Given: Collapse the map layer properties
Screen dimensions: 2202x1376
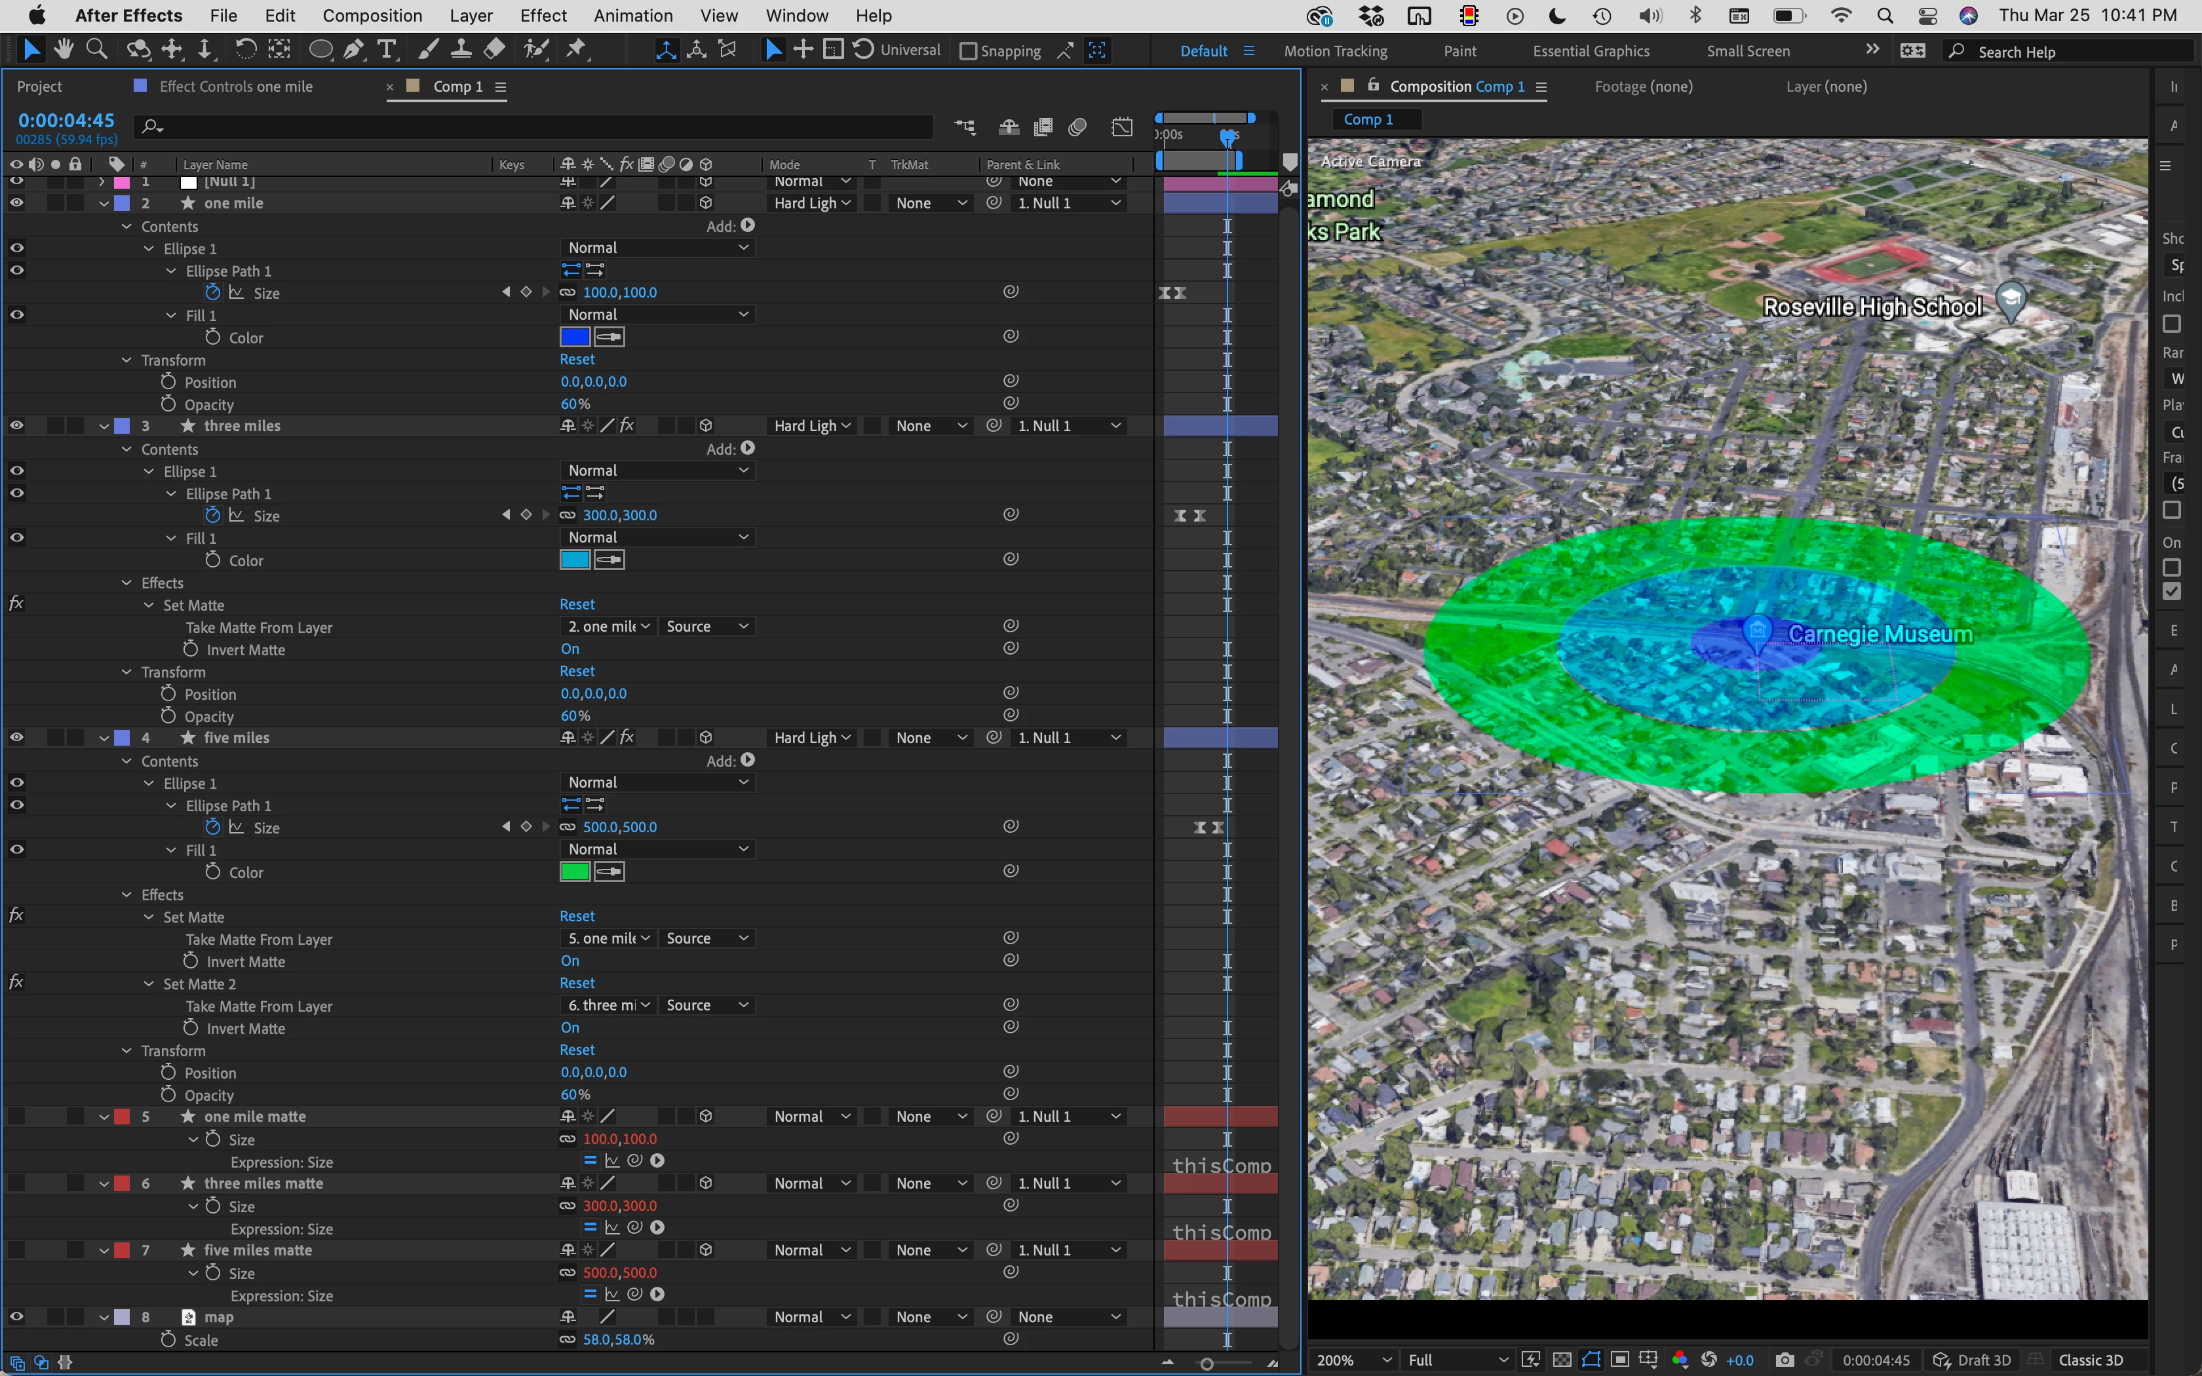Looking at the screenshot, I should [x=104, y=1318].
